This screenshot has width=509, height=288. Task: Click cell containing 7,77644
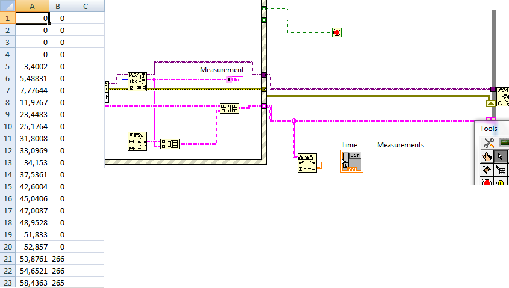pyautogui.click(x=32, y=90)
